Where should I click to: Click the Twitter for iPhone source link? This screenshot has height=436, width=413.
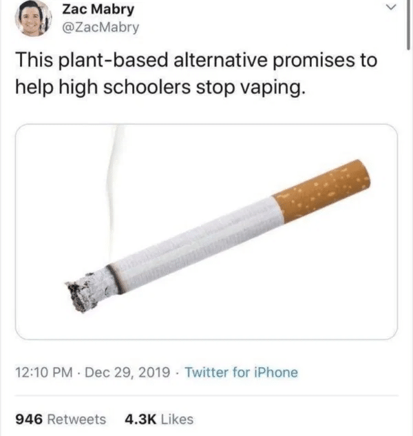point(241,372)
